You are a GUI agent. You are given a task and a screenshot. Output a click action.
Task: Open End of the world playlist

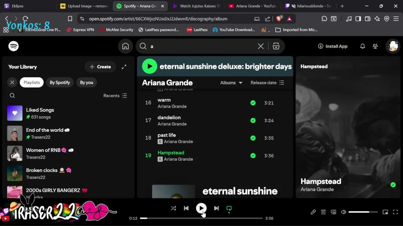(x=68, y=133)
